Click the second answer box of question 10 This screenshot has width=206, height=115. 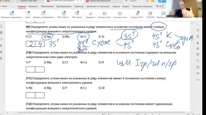point(40,70)
